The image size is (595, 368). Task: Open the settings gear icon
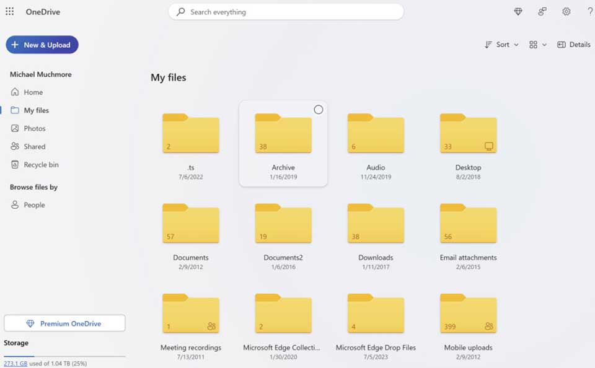566,11
